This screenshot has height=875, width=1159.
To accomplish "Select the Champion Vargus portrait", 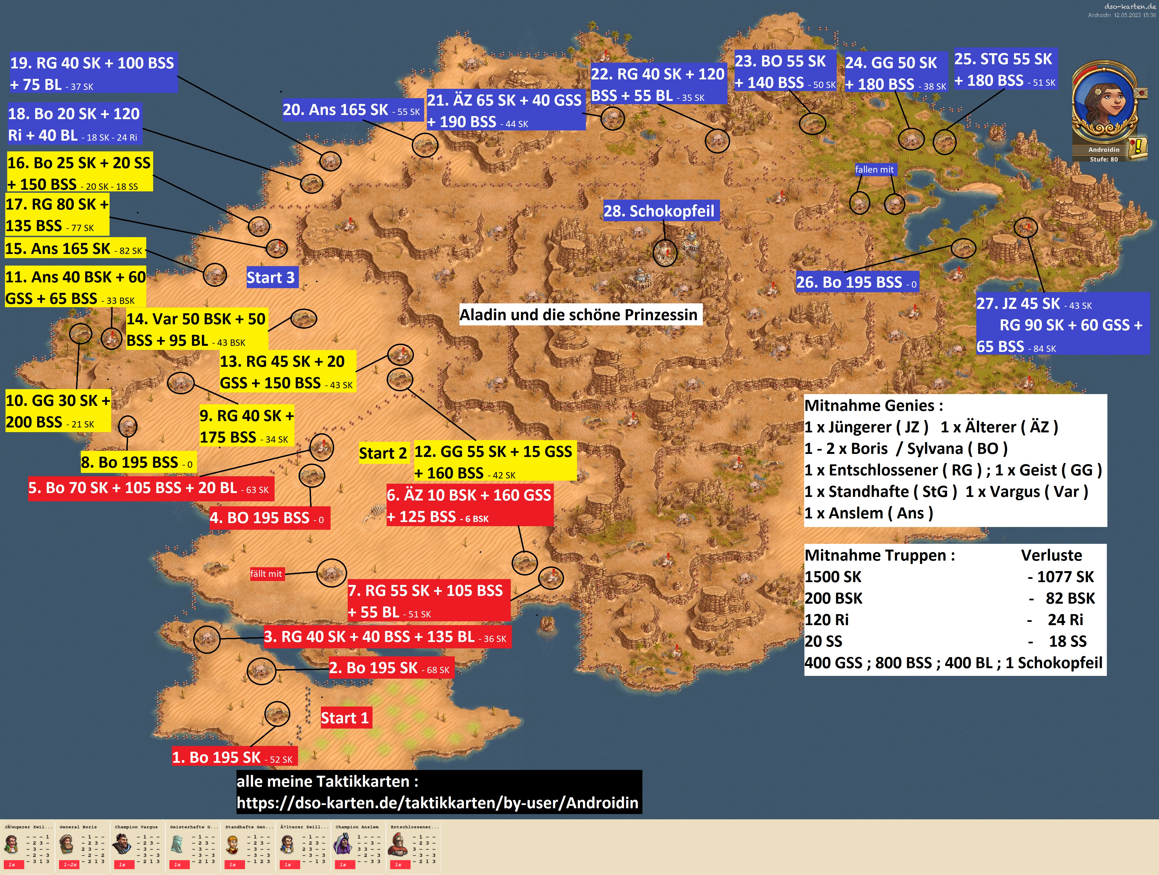I will click(122, 845).
